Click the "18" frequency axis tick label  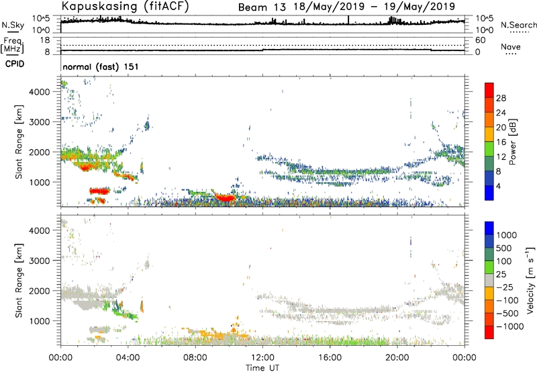pyautogui.click(x=45, y=40)
